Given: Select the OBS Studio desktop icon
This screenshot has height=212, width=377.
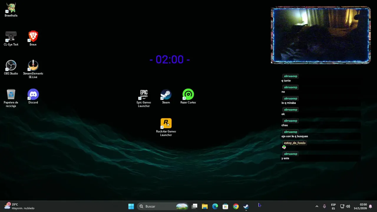Looking at the screenshot, I should click(11, 68).
